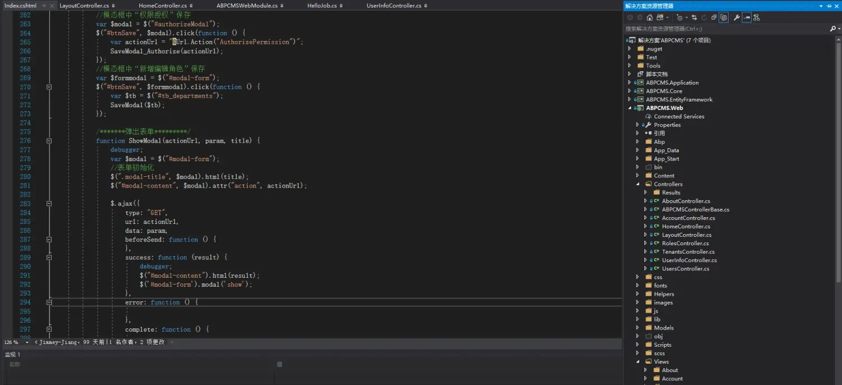Select App_Start folder

666,159
